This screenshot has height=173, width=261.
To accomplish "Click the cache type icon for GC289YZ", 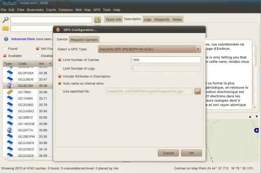I will tap(10, 118).
